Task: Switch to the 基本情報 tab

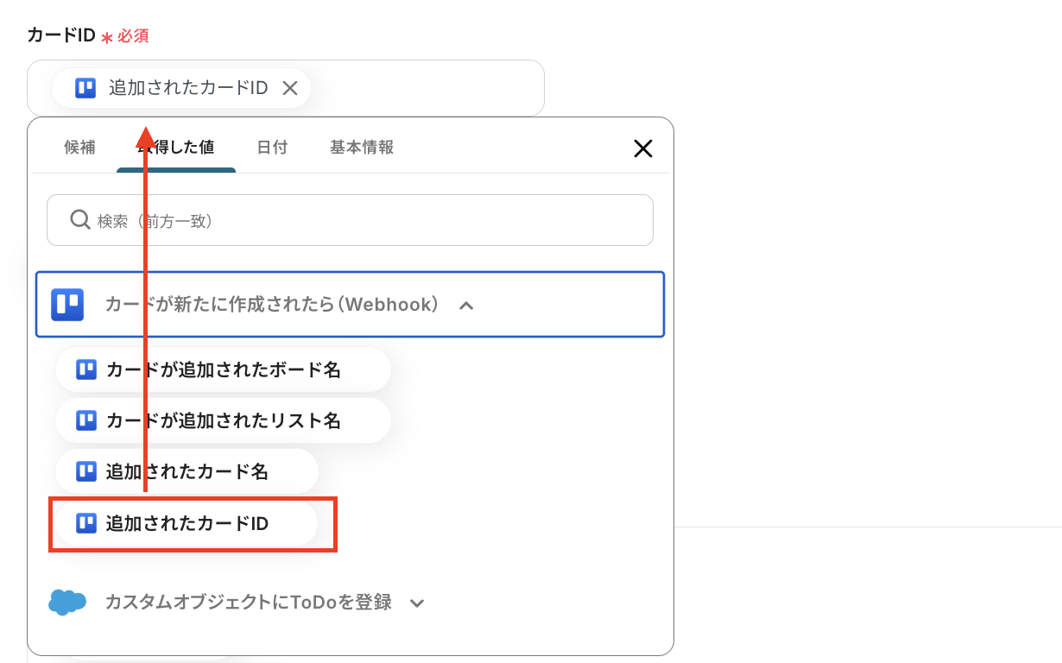Action: pyautogui.click(x=360, y=147)
